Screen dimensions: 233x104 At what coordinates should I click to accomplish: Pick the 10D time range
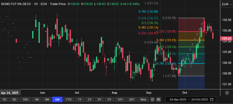pyautogui.click(x=25, y=99)
